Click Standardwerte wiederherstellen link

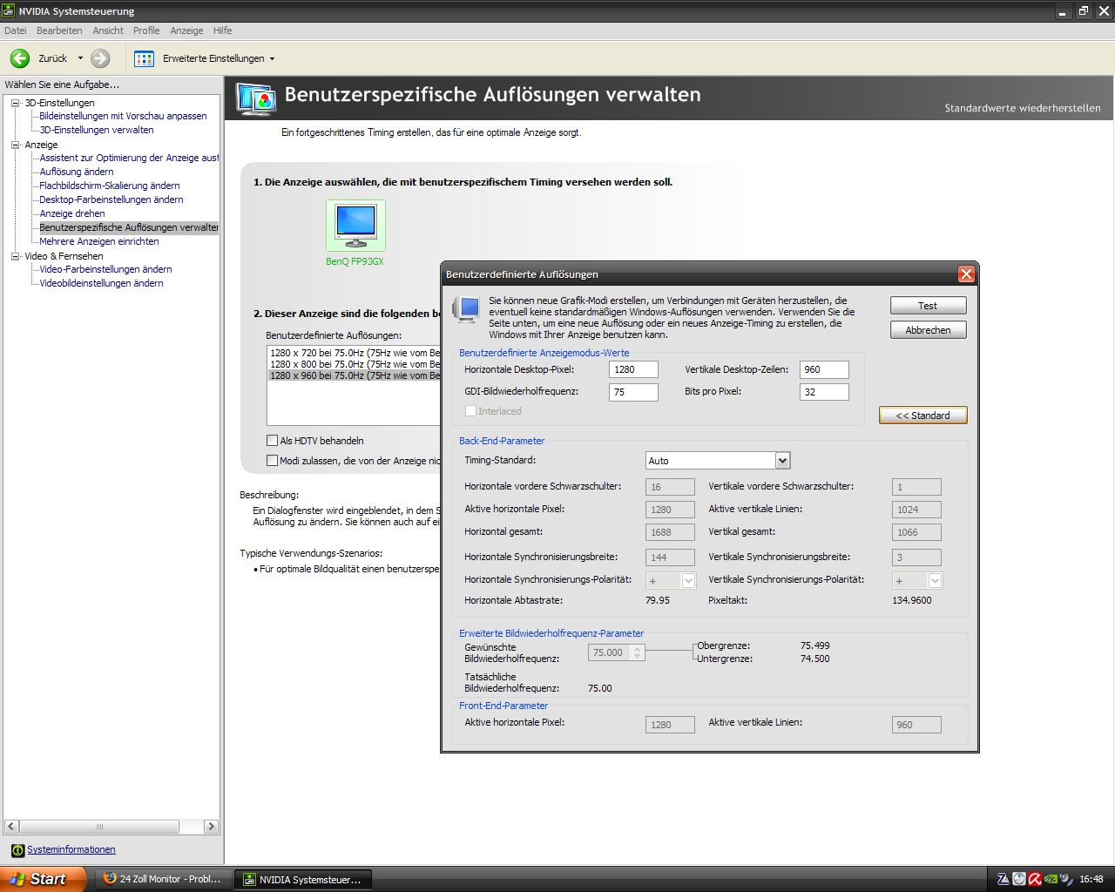click(1023, 108)
